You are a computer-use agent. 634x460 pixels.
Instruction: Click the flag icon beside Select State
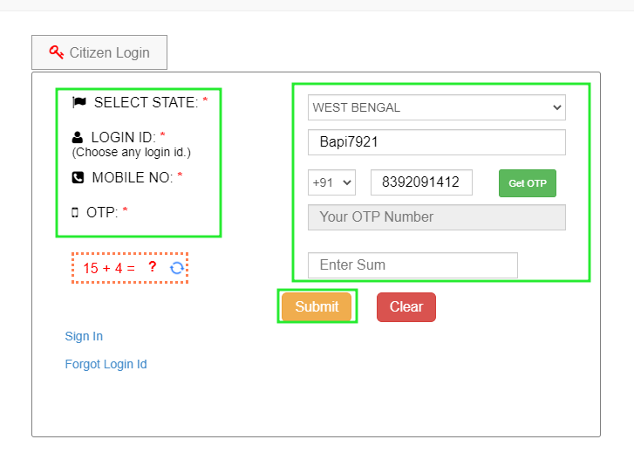[79, 102]
